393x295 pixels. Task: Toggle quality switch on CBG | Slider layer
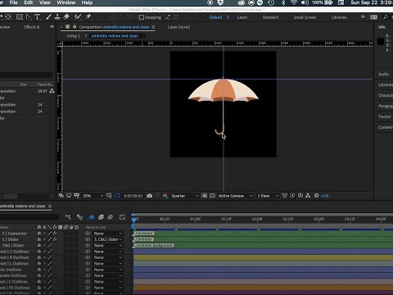coord(50,245)
